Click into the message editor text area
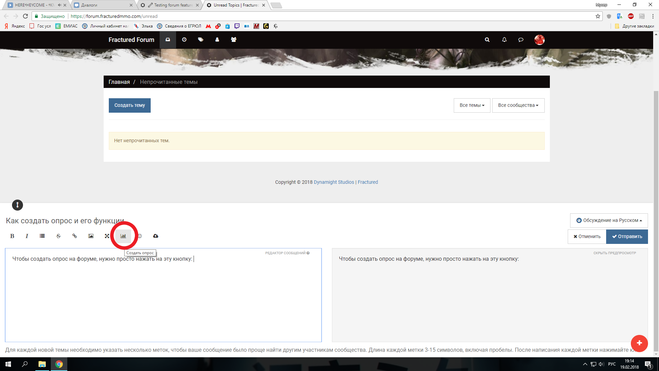 click(x=163, y=295)
